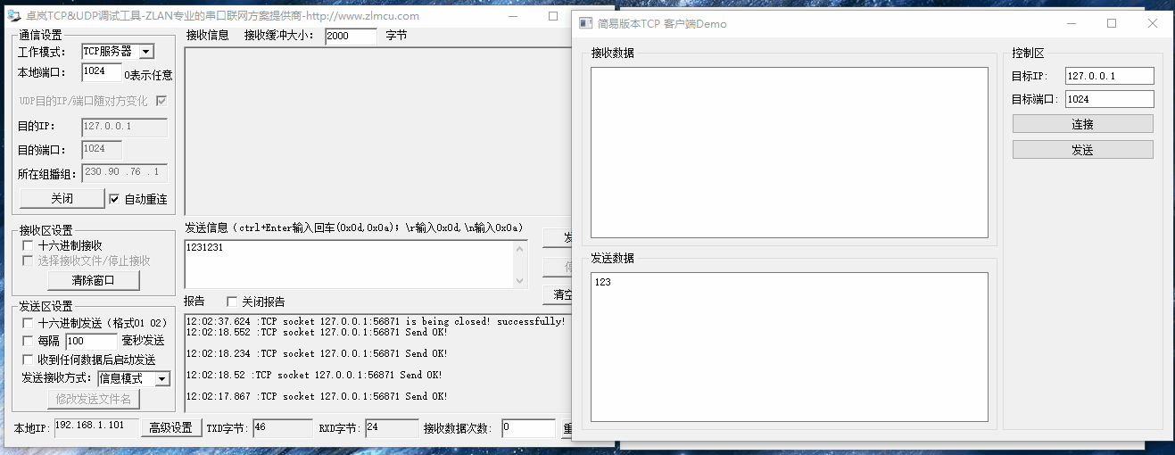Click the ZLAN tool title bar icon
The width and height of the screenshot is (1175, 455).
pos(13,16)
